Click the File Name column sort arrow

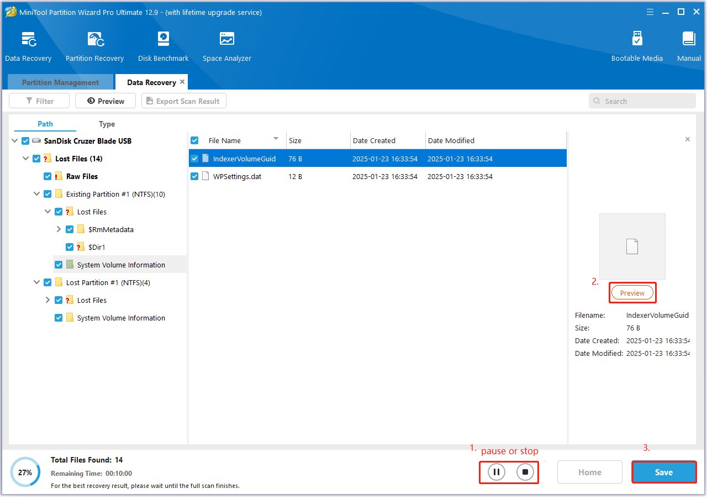[x=276, y=139]
